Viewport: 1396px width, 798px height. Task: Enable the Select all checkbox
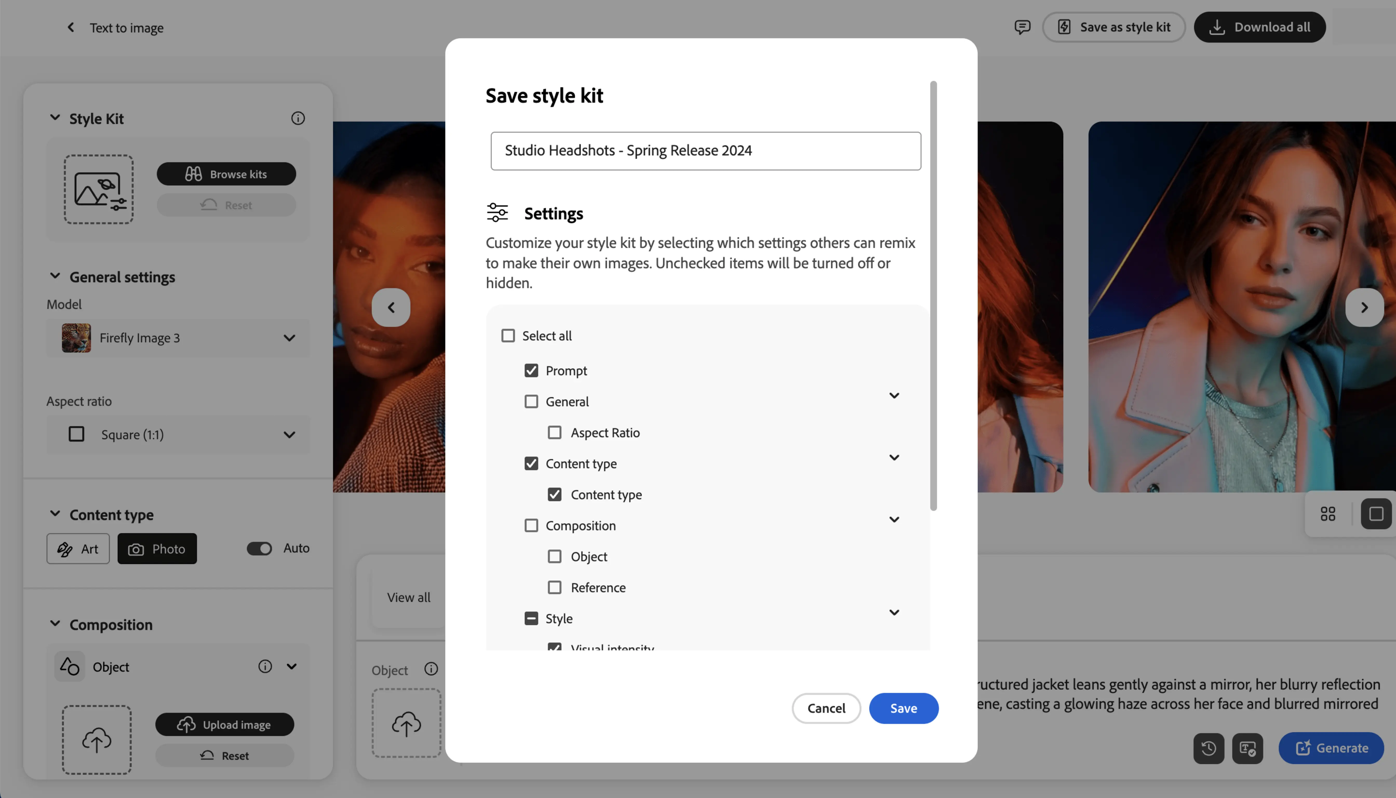click(x=508, y=335)
